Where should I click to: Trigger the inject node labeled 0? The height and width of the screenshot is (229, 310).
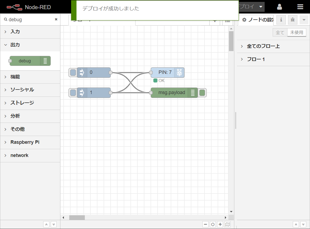pos(72,72)
